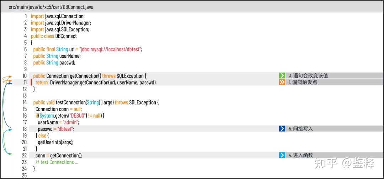The image size is (384, 179).
Task: Click the '// test Connections' comment line
Action: point(57,162)
